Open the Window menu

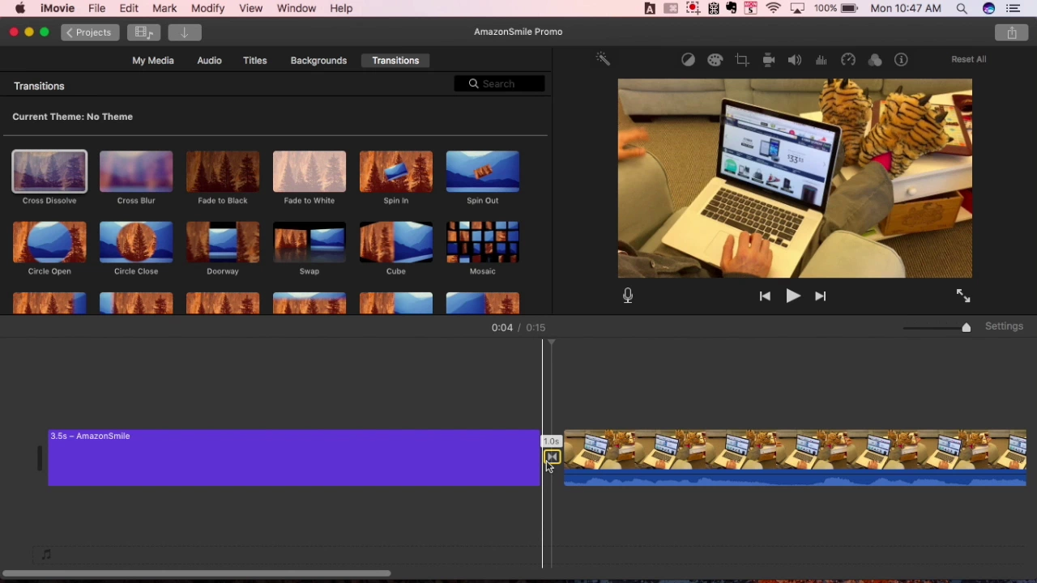pos(297,8)
